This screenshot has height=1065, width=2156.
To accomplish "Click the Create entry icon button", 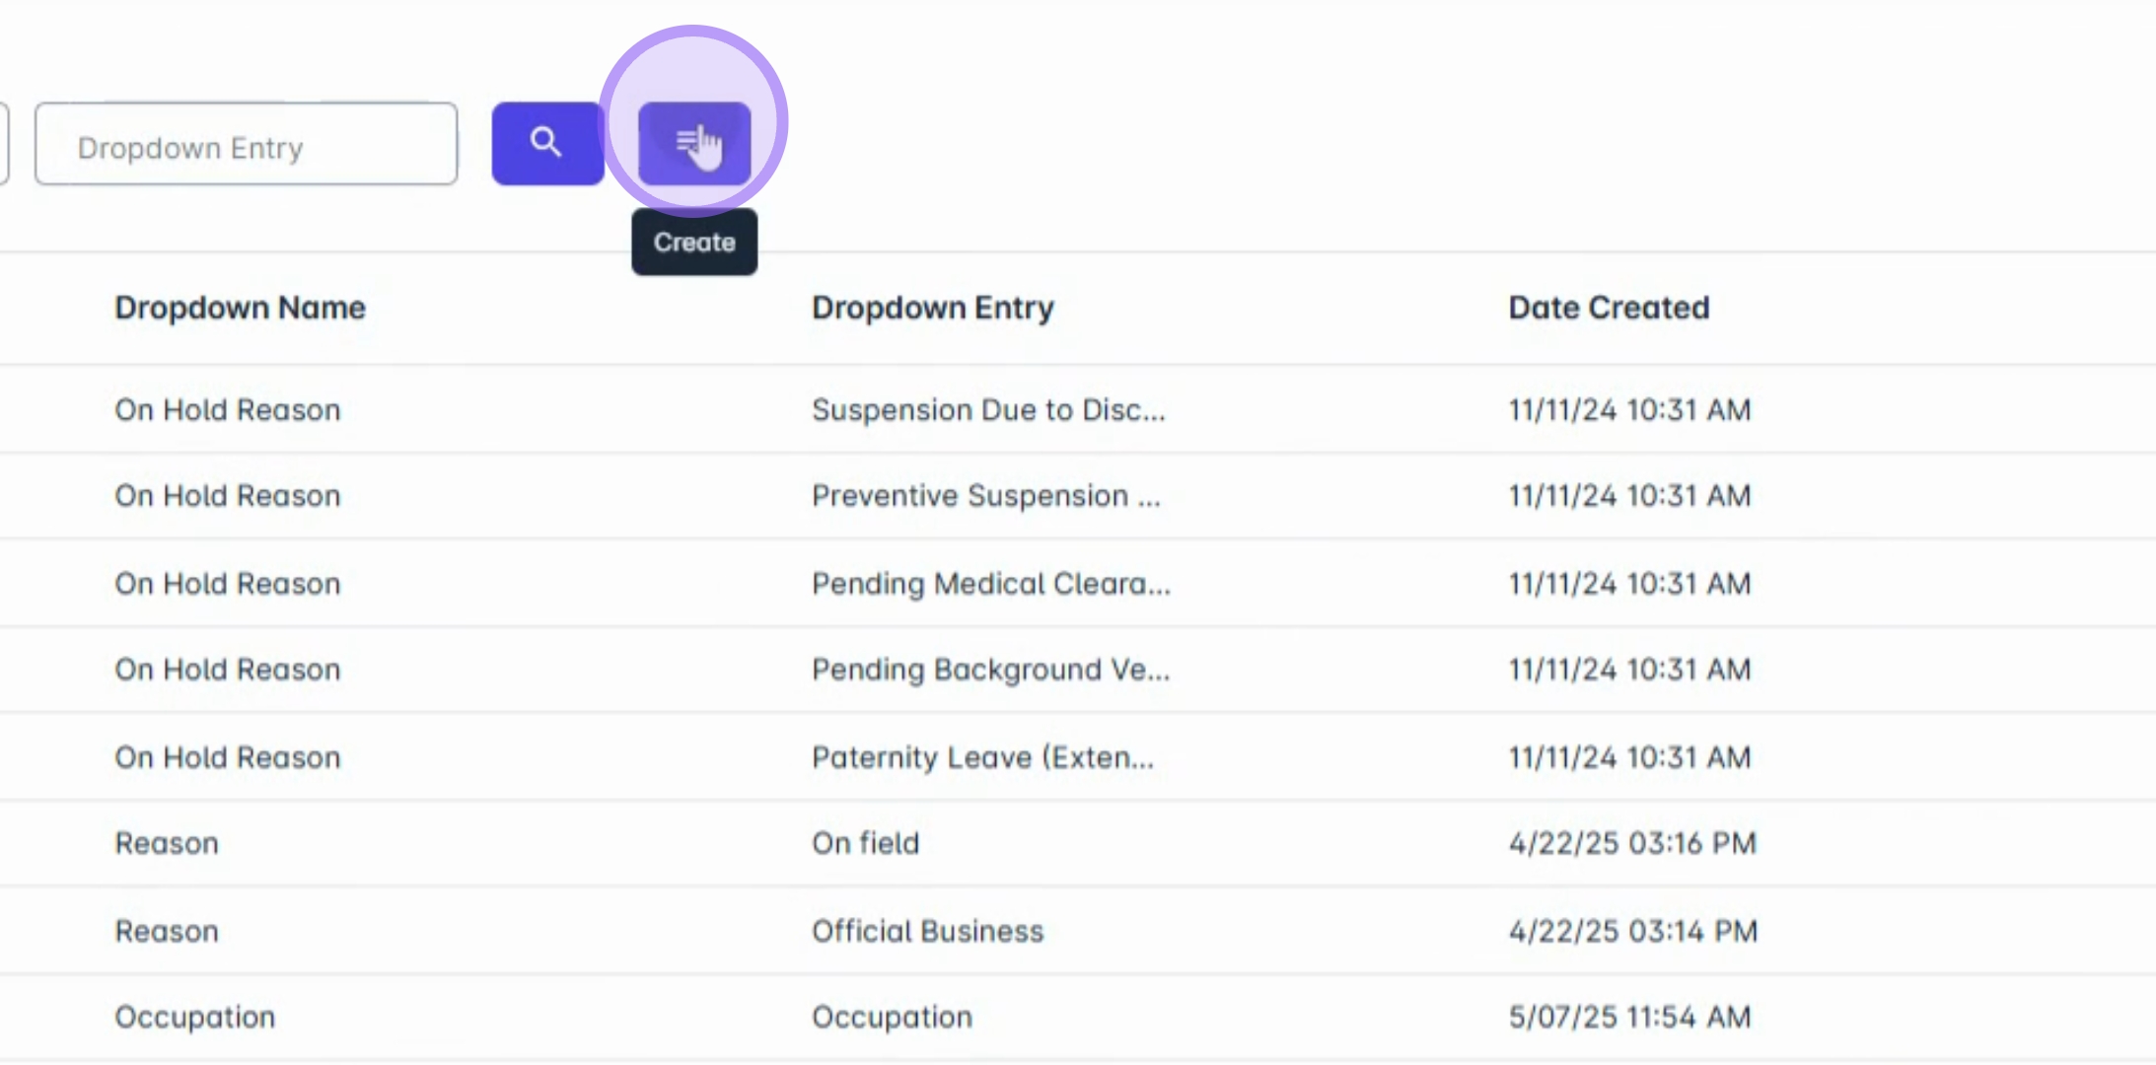I will 694,143.
